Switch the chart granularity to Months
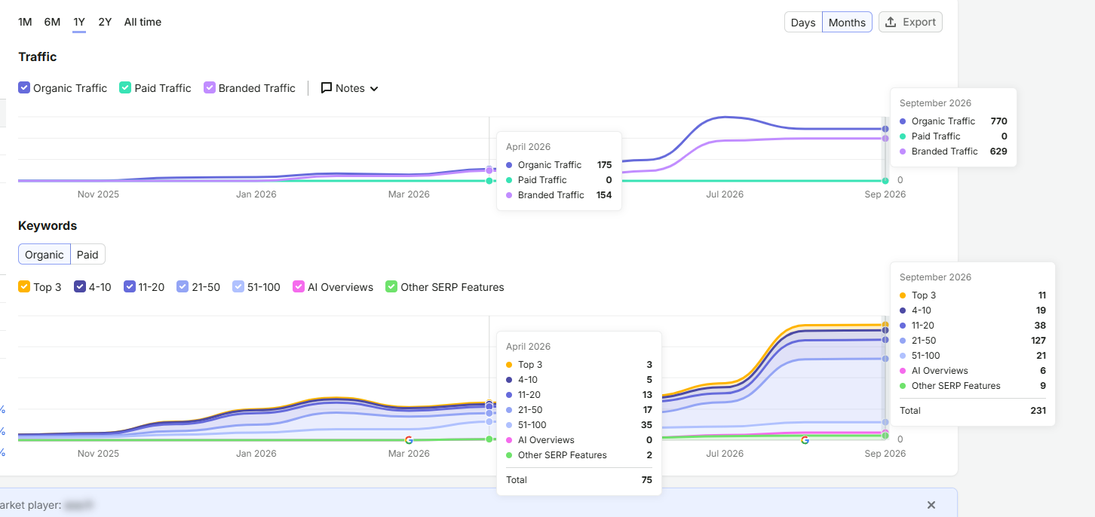Screen dimensions: 1095x517 [847, 23]
